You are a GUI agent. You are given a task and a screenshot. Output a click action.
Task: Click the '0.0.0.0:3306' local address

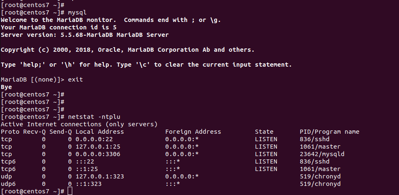pyautogui.click(x=98, y=154)
